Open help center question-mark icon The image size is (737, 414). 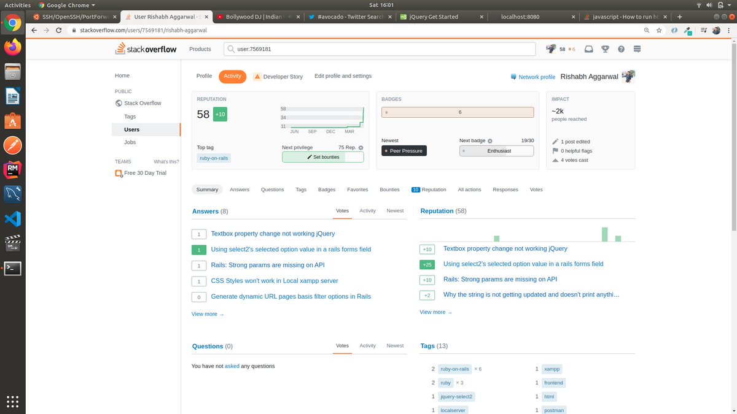pos(621,49)
